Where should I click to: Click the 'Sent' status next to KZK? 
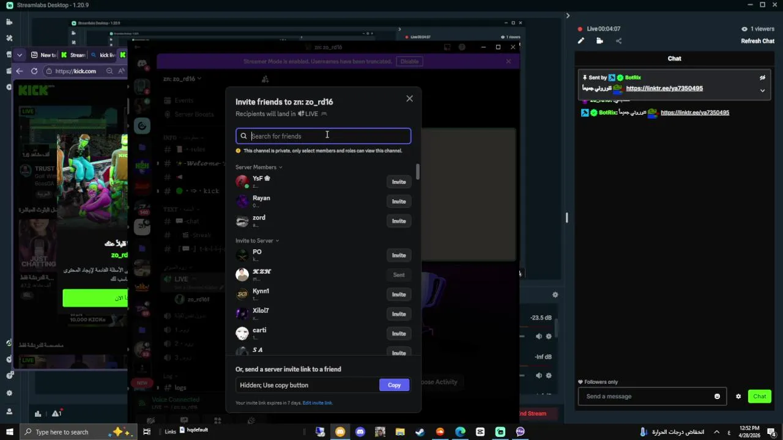tap(399, 274)
